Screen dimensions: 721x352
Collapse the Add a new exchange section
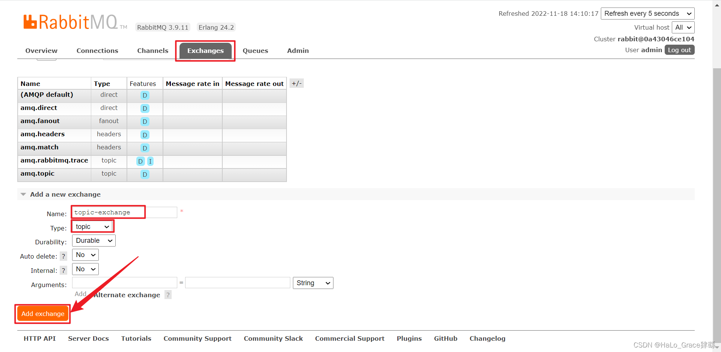coord(65,194)
